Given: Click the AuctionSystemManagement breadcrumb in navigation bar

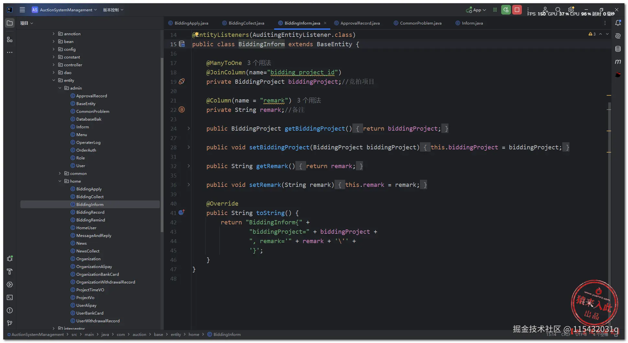Looking at the screenshot, I should point(36,334).
